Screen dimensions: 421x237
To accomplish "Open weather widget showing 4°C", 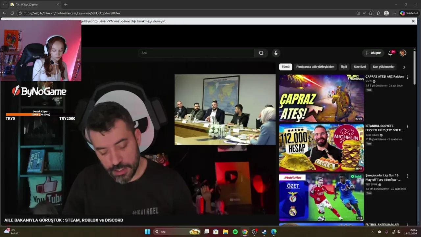I will click(12, 232).
